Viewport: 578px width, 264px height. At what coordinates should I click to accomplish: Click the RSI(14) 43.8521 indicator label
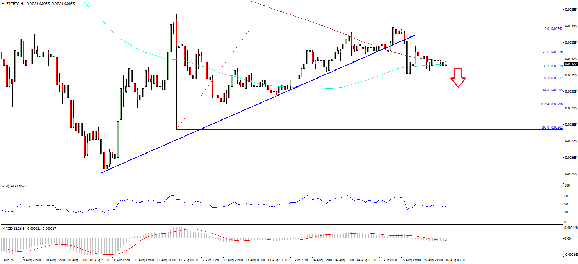[14, 186]
